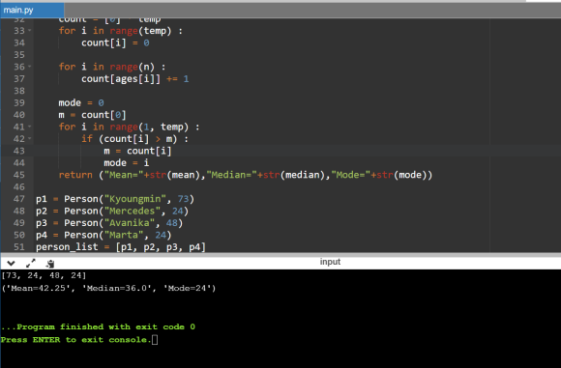This screenshot has width=561, height=368.
Task: Fold code block at line 36
Action: coord(30,67)
